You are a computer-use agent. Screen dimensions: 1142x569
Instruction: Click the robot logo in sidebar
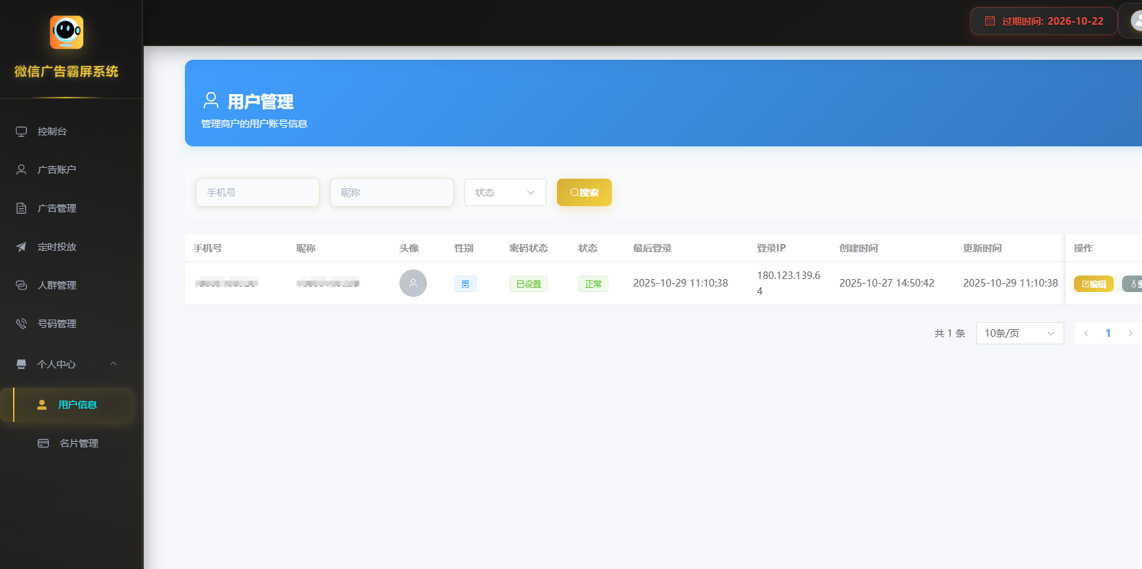coord(67,32)
